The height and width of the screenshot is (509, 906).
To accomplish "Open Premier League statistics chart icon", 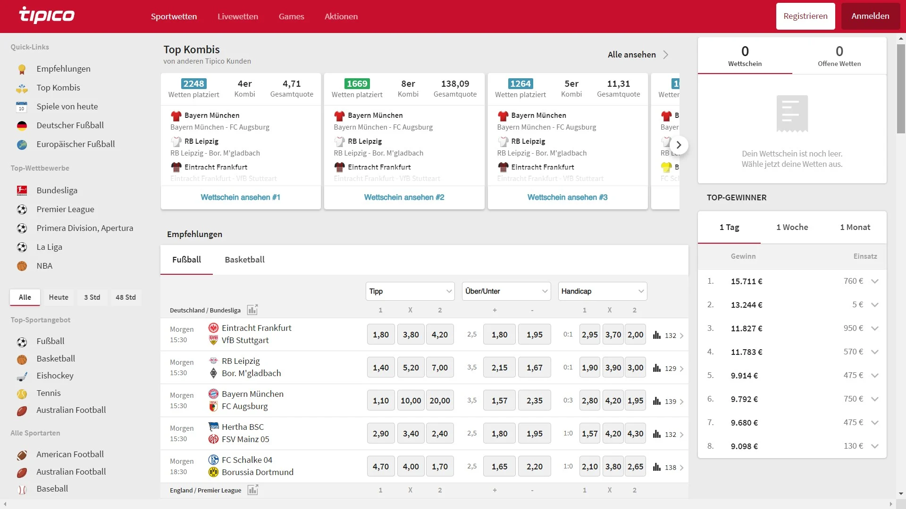I will [253, 490].
